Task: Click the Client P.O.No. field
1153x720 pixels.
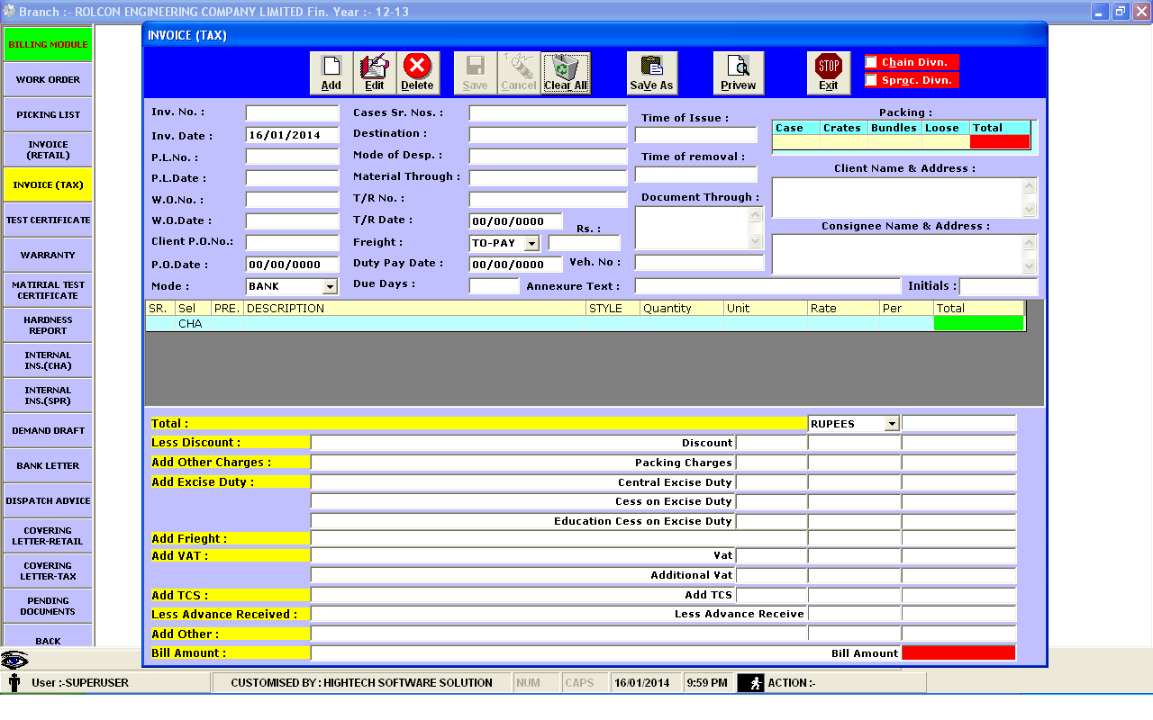Action: click(x=292, y=243)
